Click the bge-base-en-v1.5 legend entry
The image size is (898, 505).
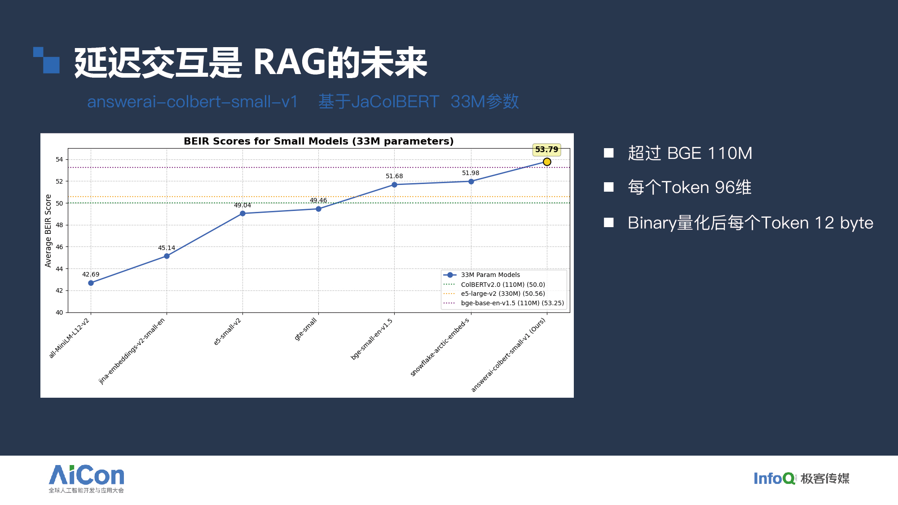click(x=512, y=303)
